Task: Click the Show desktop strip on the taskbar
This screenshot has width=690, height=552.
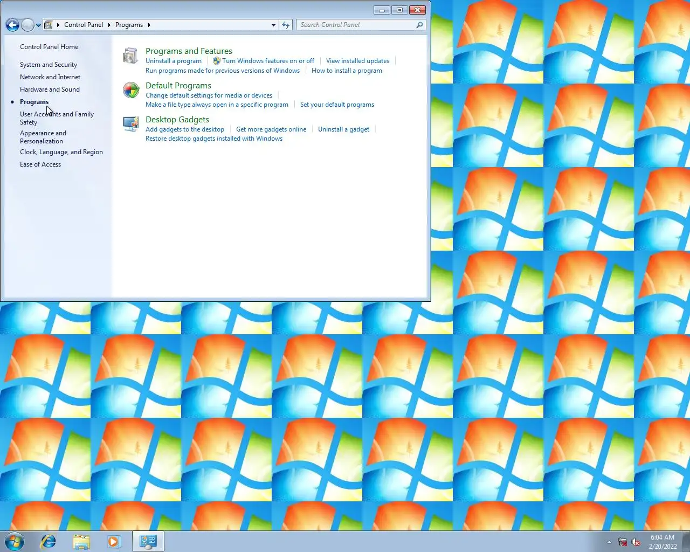Action: click(686, 541)
